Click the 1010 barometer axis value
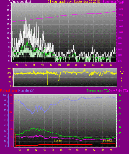Screen dimensions: 129x154 coord(120,21)
